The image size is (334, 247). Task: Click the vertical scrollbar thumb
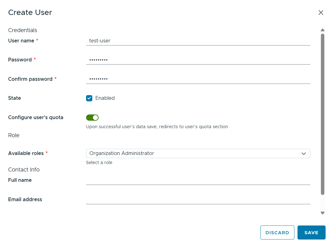tap(322, 114)
